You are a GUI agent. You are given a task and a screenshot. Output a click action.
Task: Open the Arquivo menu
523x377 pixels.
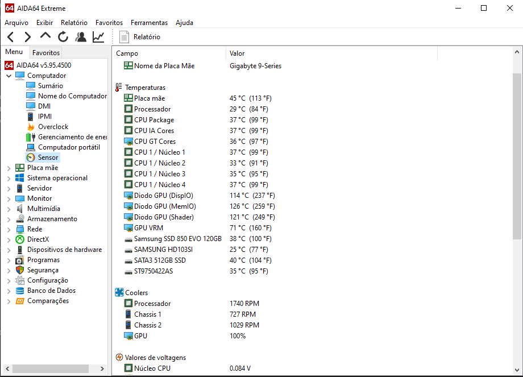pyautogui.click(x=16, y=23)
